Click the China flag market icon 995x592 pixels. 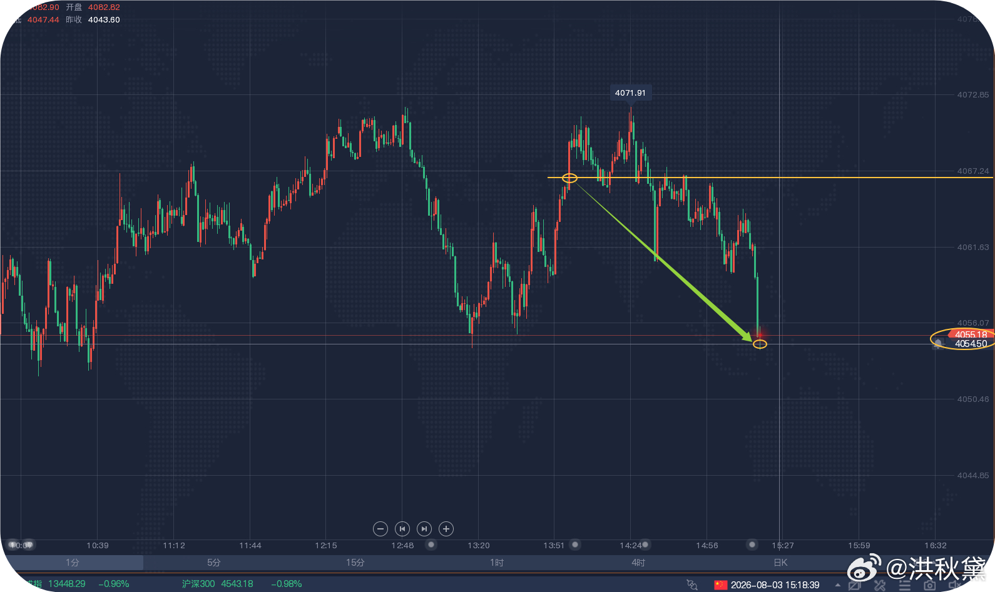(x=721, y=584)
